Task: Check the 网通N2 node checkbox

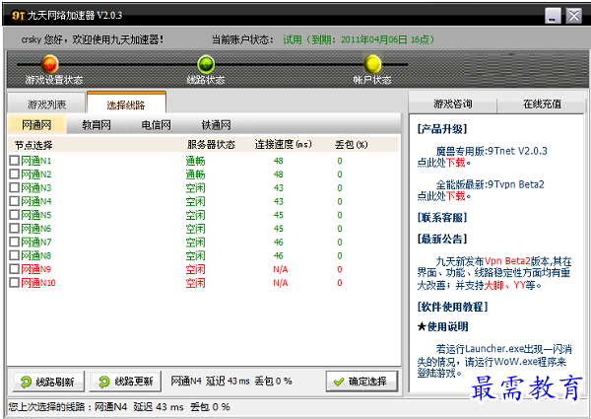Action: (15, 175)
